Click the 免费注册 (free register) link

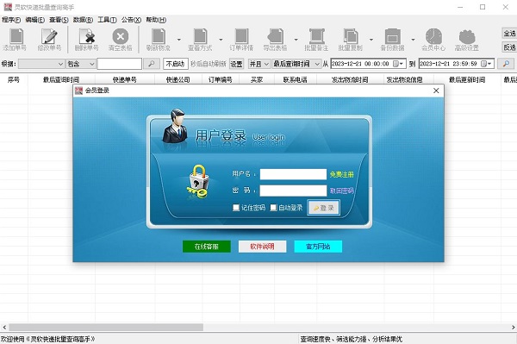341,174
